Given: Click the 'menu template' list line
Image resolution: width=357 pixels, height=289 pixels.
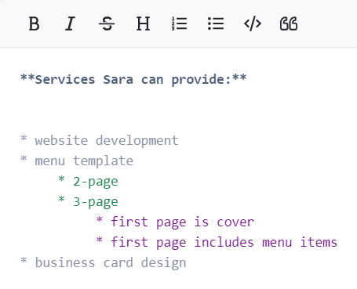Looking at the screenshot, I should [x=77, y=161].
